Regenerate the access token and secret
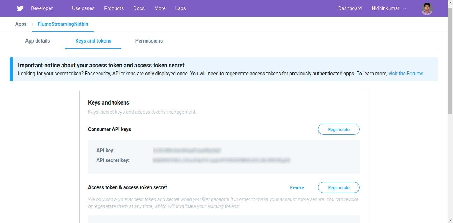 point(339,187)
